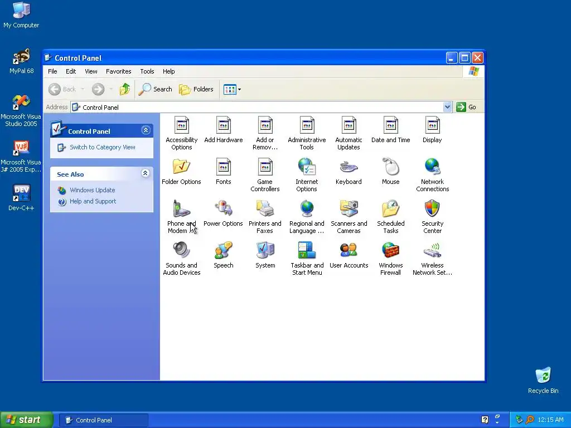Select Microsoft Visual J# 2005 shortcut
The height and width of the screenshot is (428, 571).
(21, 157)
